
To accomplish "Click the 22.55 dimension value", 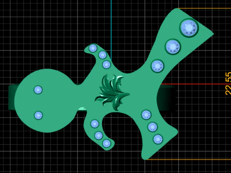I will click(x=228, y=84).
